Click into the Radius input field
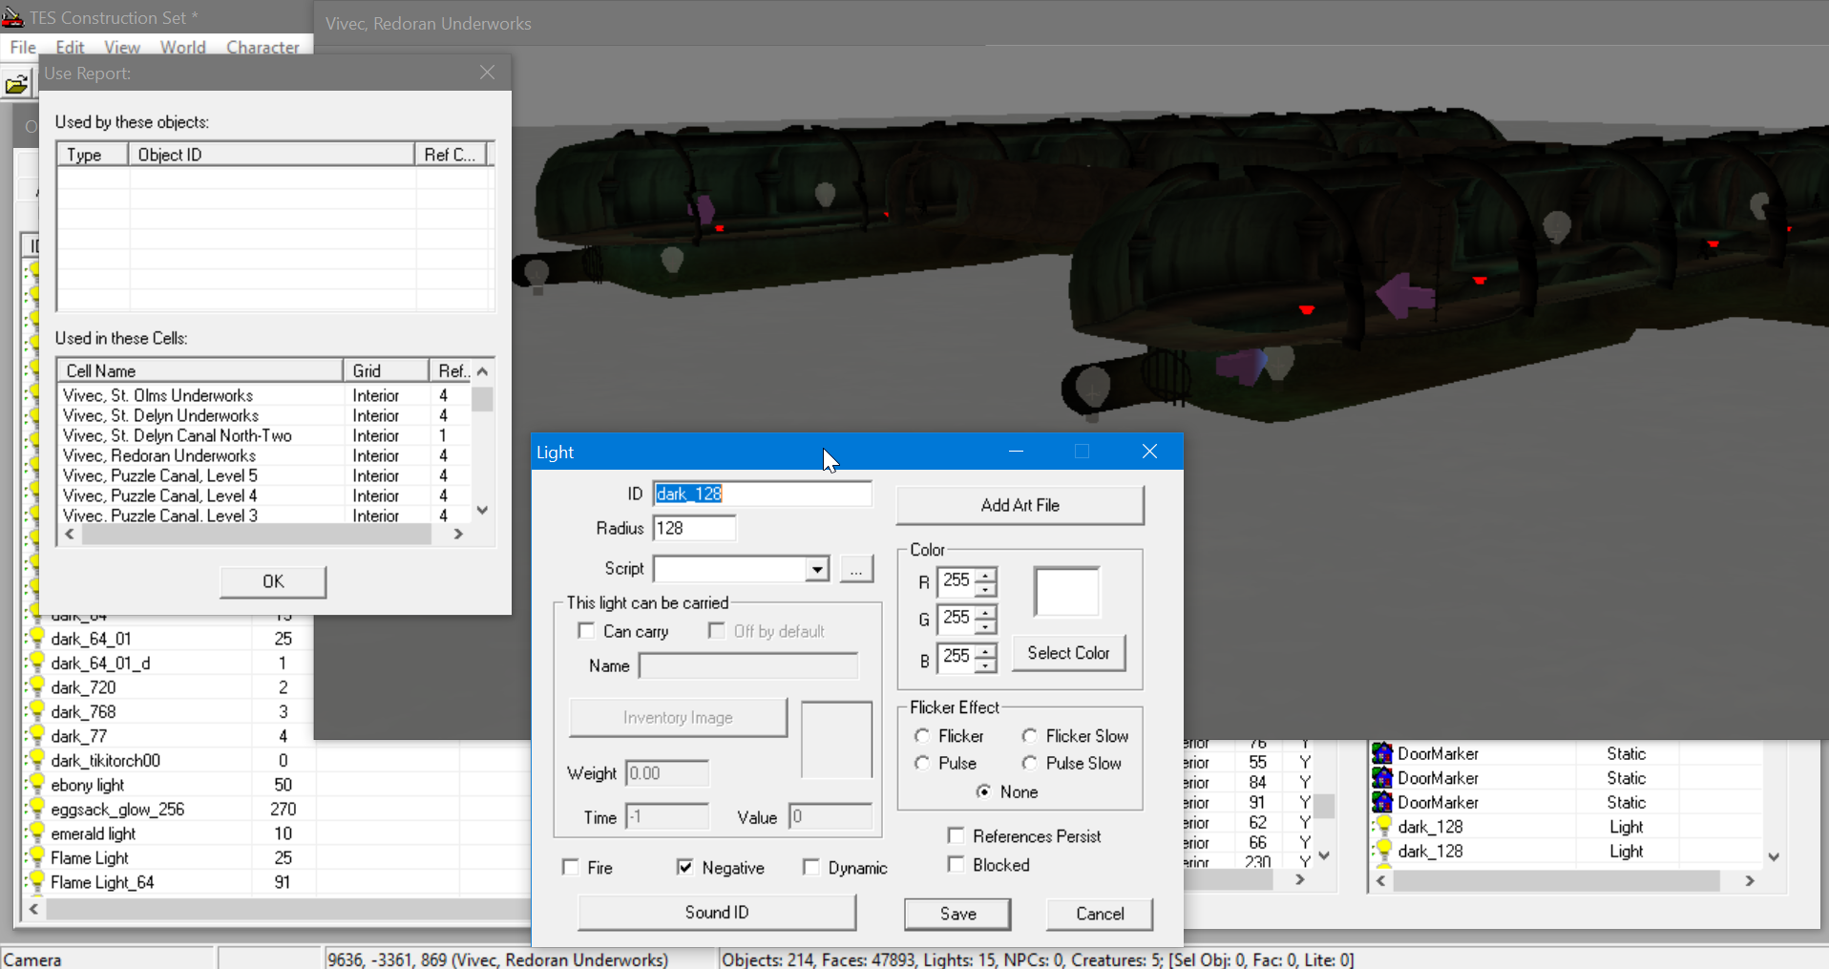 [x=694, y=528]
